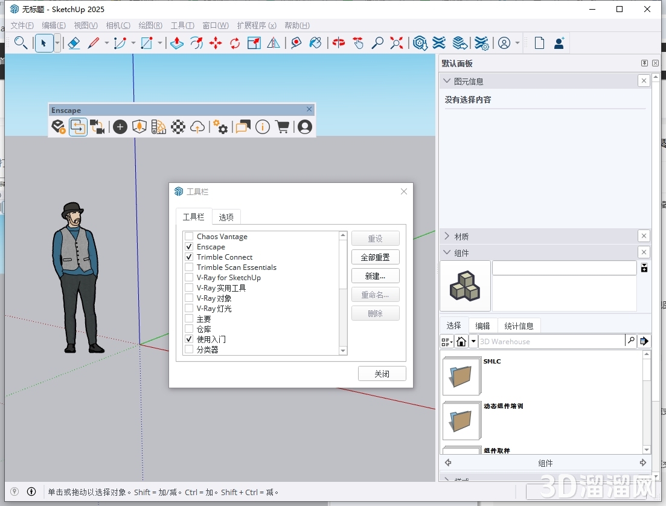Click the toolbar list scroll down arrow
666x506 pixels.
[x=343, y=350]
